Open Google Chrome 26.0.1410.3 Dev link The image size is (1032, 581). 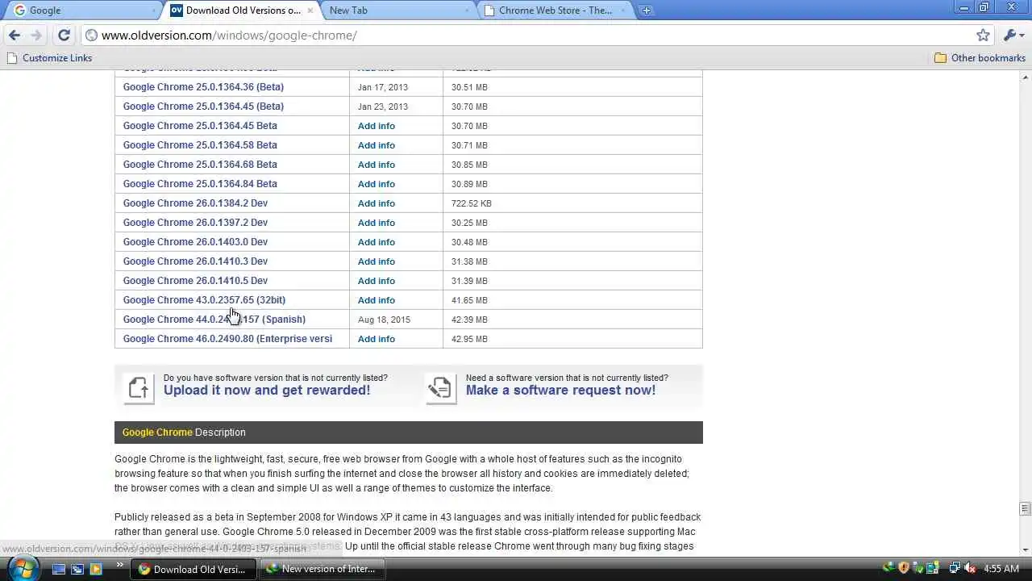(x=195, y=261)
